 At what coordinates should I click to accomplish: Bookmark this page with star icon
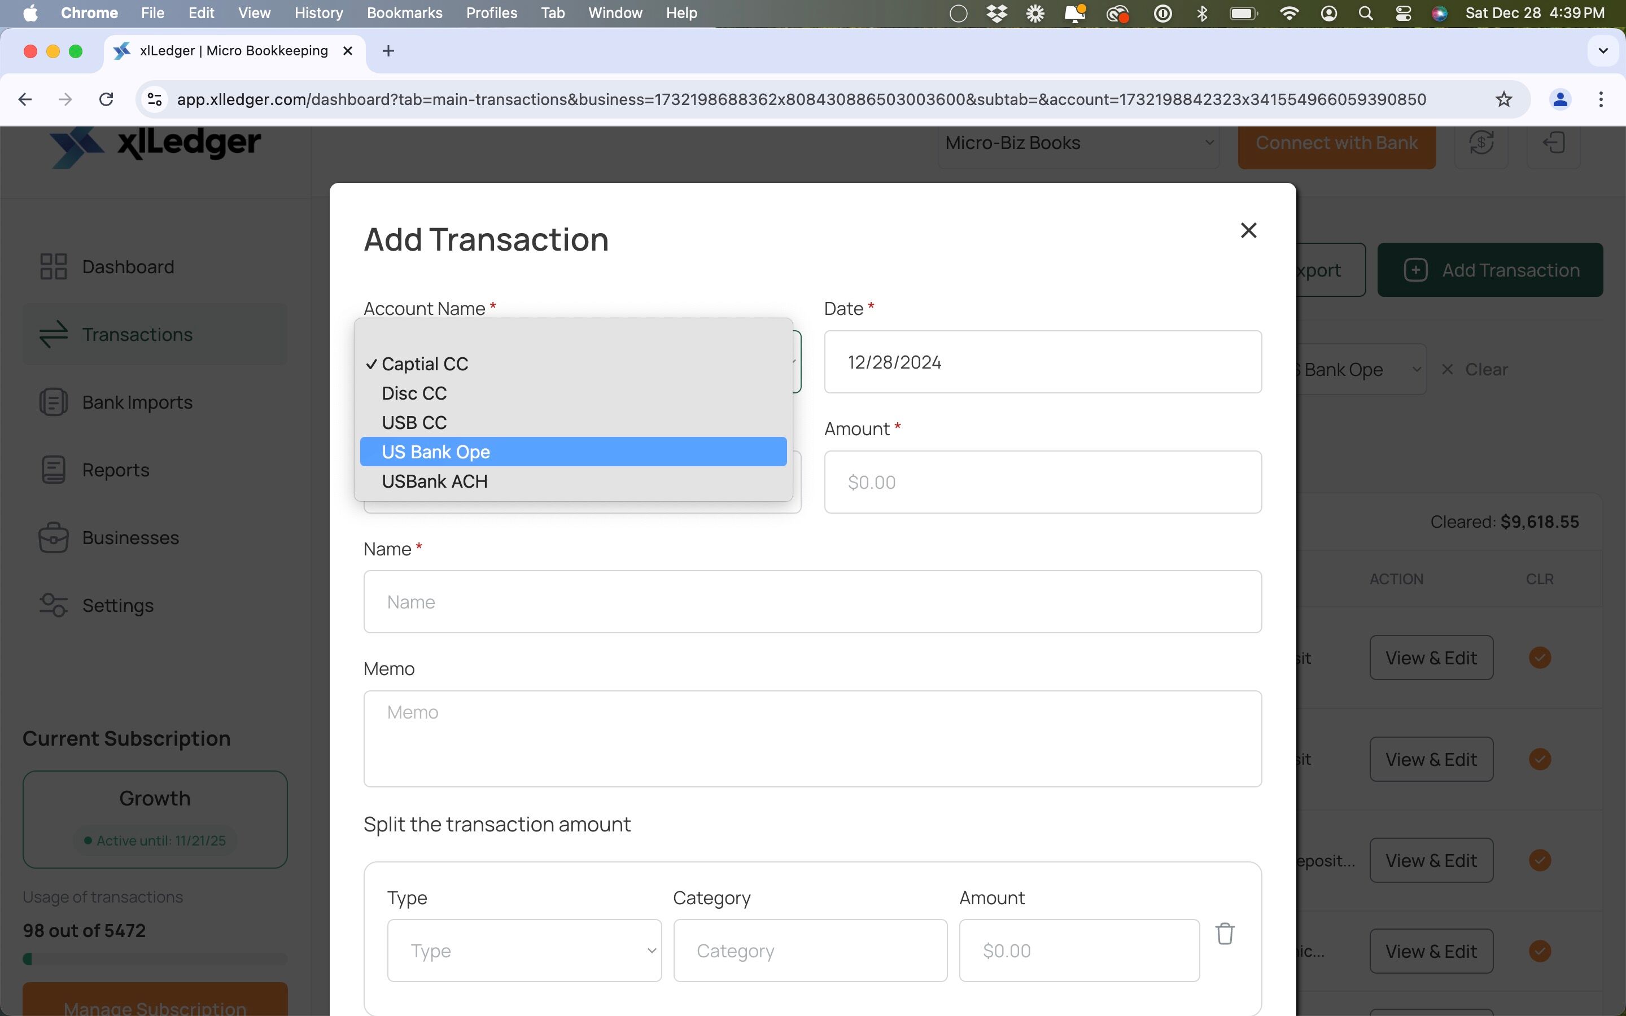(x=1503, y=99)
